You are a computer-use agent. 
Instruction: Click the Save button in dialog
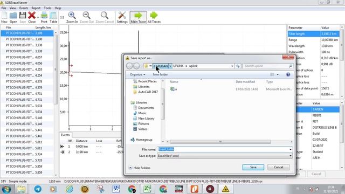[253, 167]
